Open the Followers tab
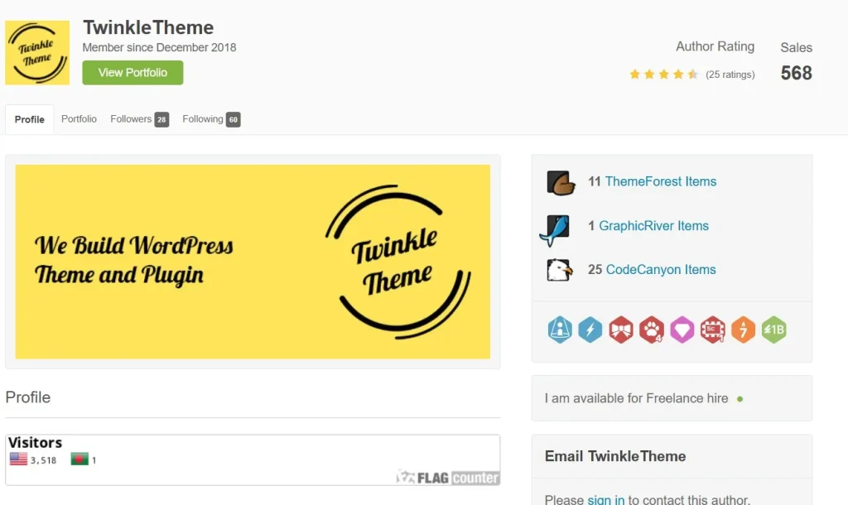848x505 pixels. (139, 119)
